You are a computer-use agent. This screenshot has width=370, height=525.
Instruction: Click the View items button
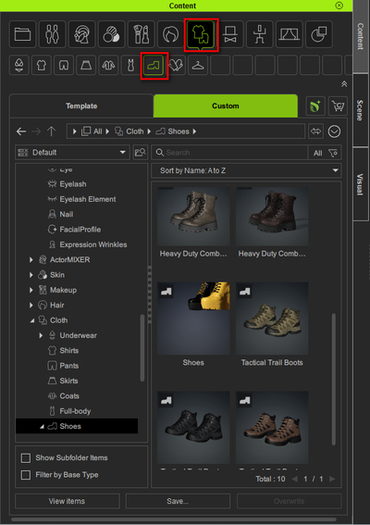click(x=67, y=501)
